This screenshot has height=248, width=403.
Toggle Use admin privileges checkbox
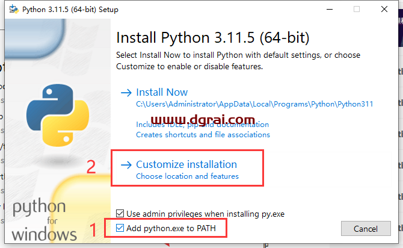click(120, 214)
